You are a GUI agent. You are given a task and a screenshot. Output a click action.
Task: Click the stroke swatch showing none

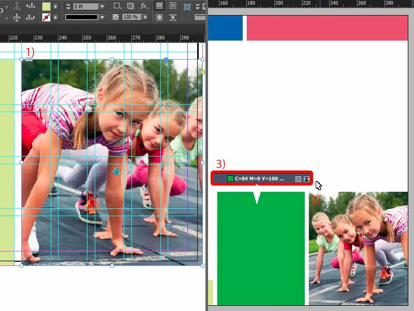46,17
